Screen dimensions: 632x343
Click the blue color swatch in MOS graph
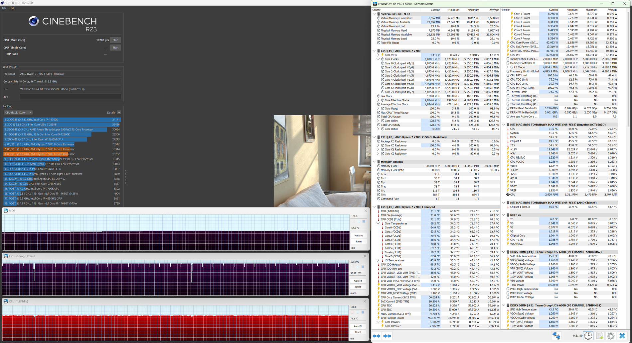coord(364,221)
